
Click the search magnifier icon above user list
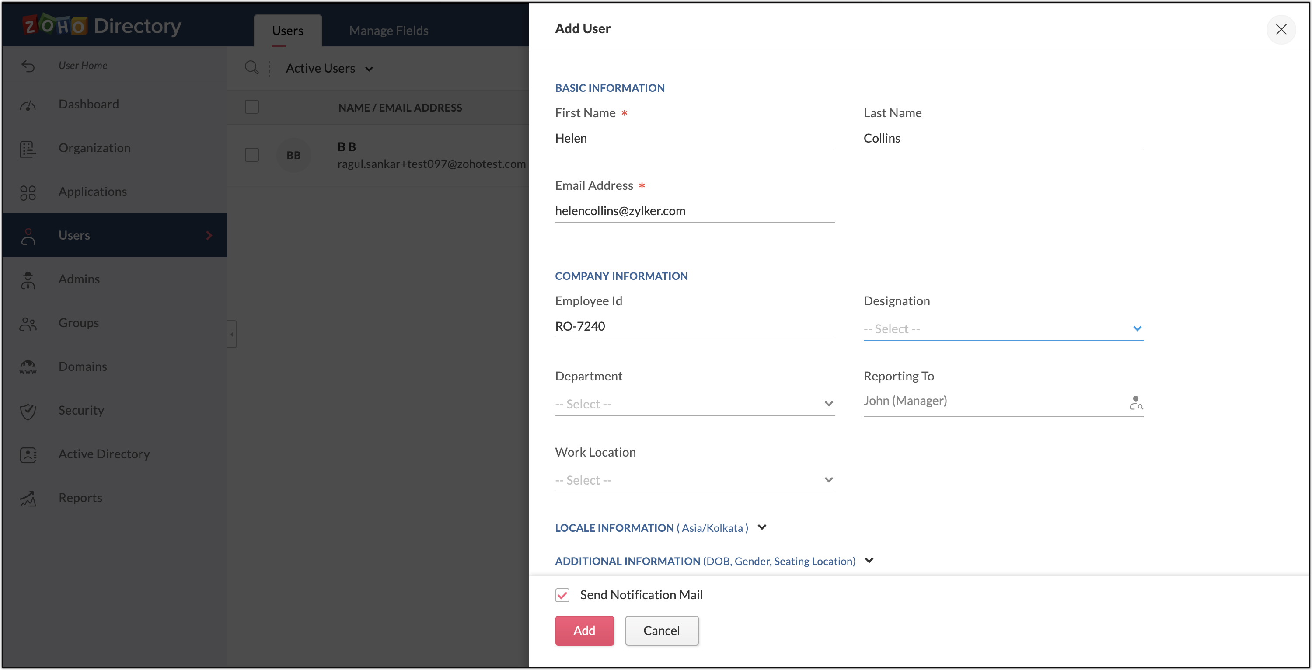251,68
